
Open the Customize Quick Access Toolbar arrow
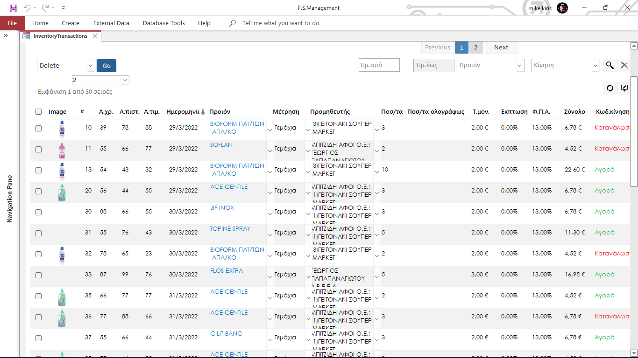(x=63, y=8)
